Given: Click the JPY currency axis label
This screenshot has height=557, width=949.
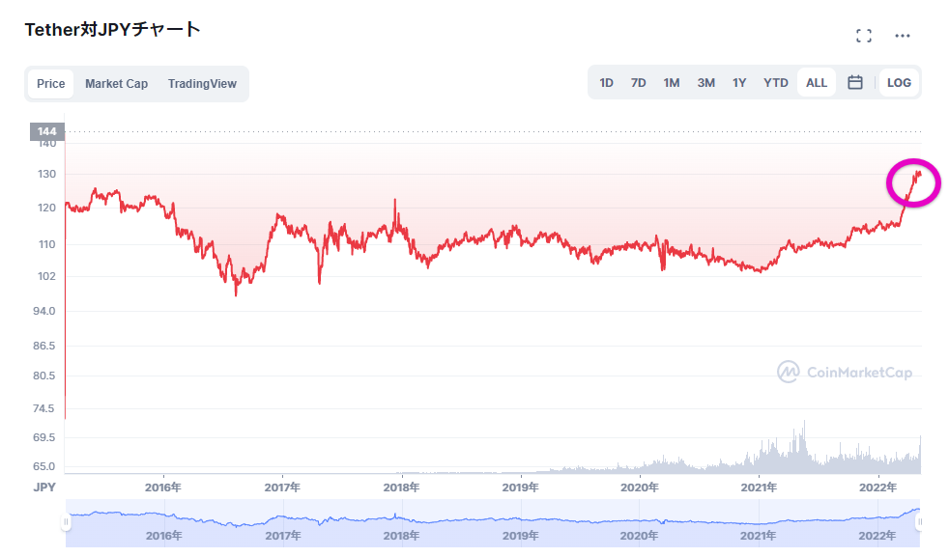Looking at the screenshot, I should tap(44, 487).
